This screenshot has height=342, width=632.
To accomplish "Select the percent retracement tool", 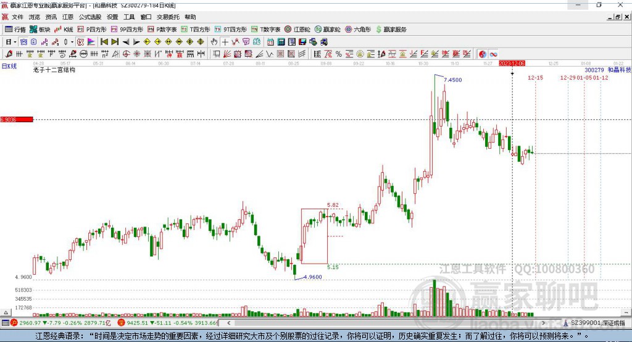I will 339,54.
